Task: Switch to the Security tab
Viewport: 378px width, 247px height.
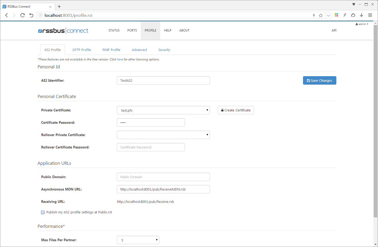Action: coord(164,50)
